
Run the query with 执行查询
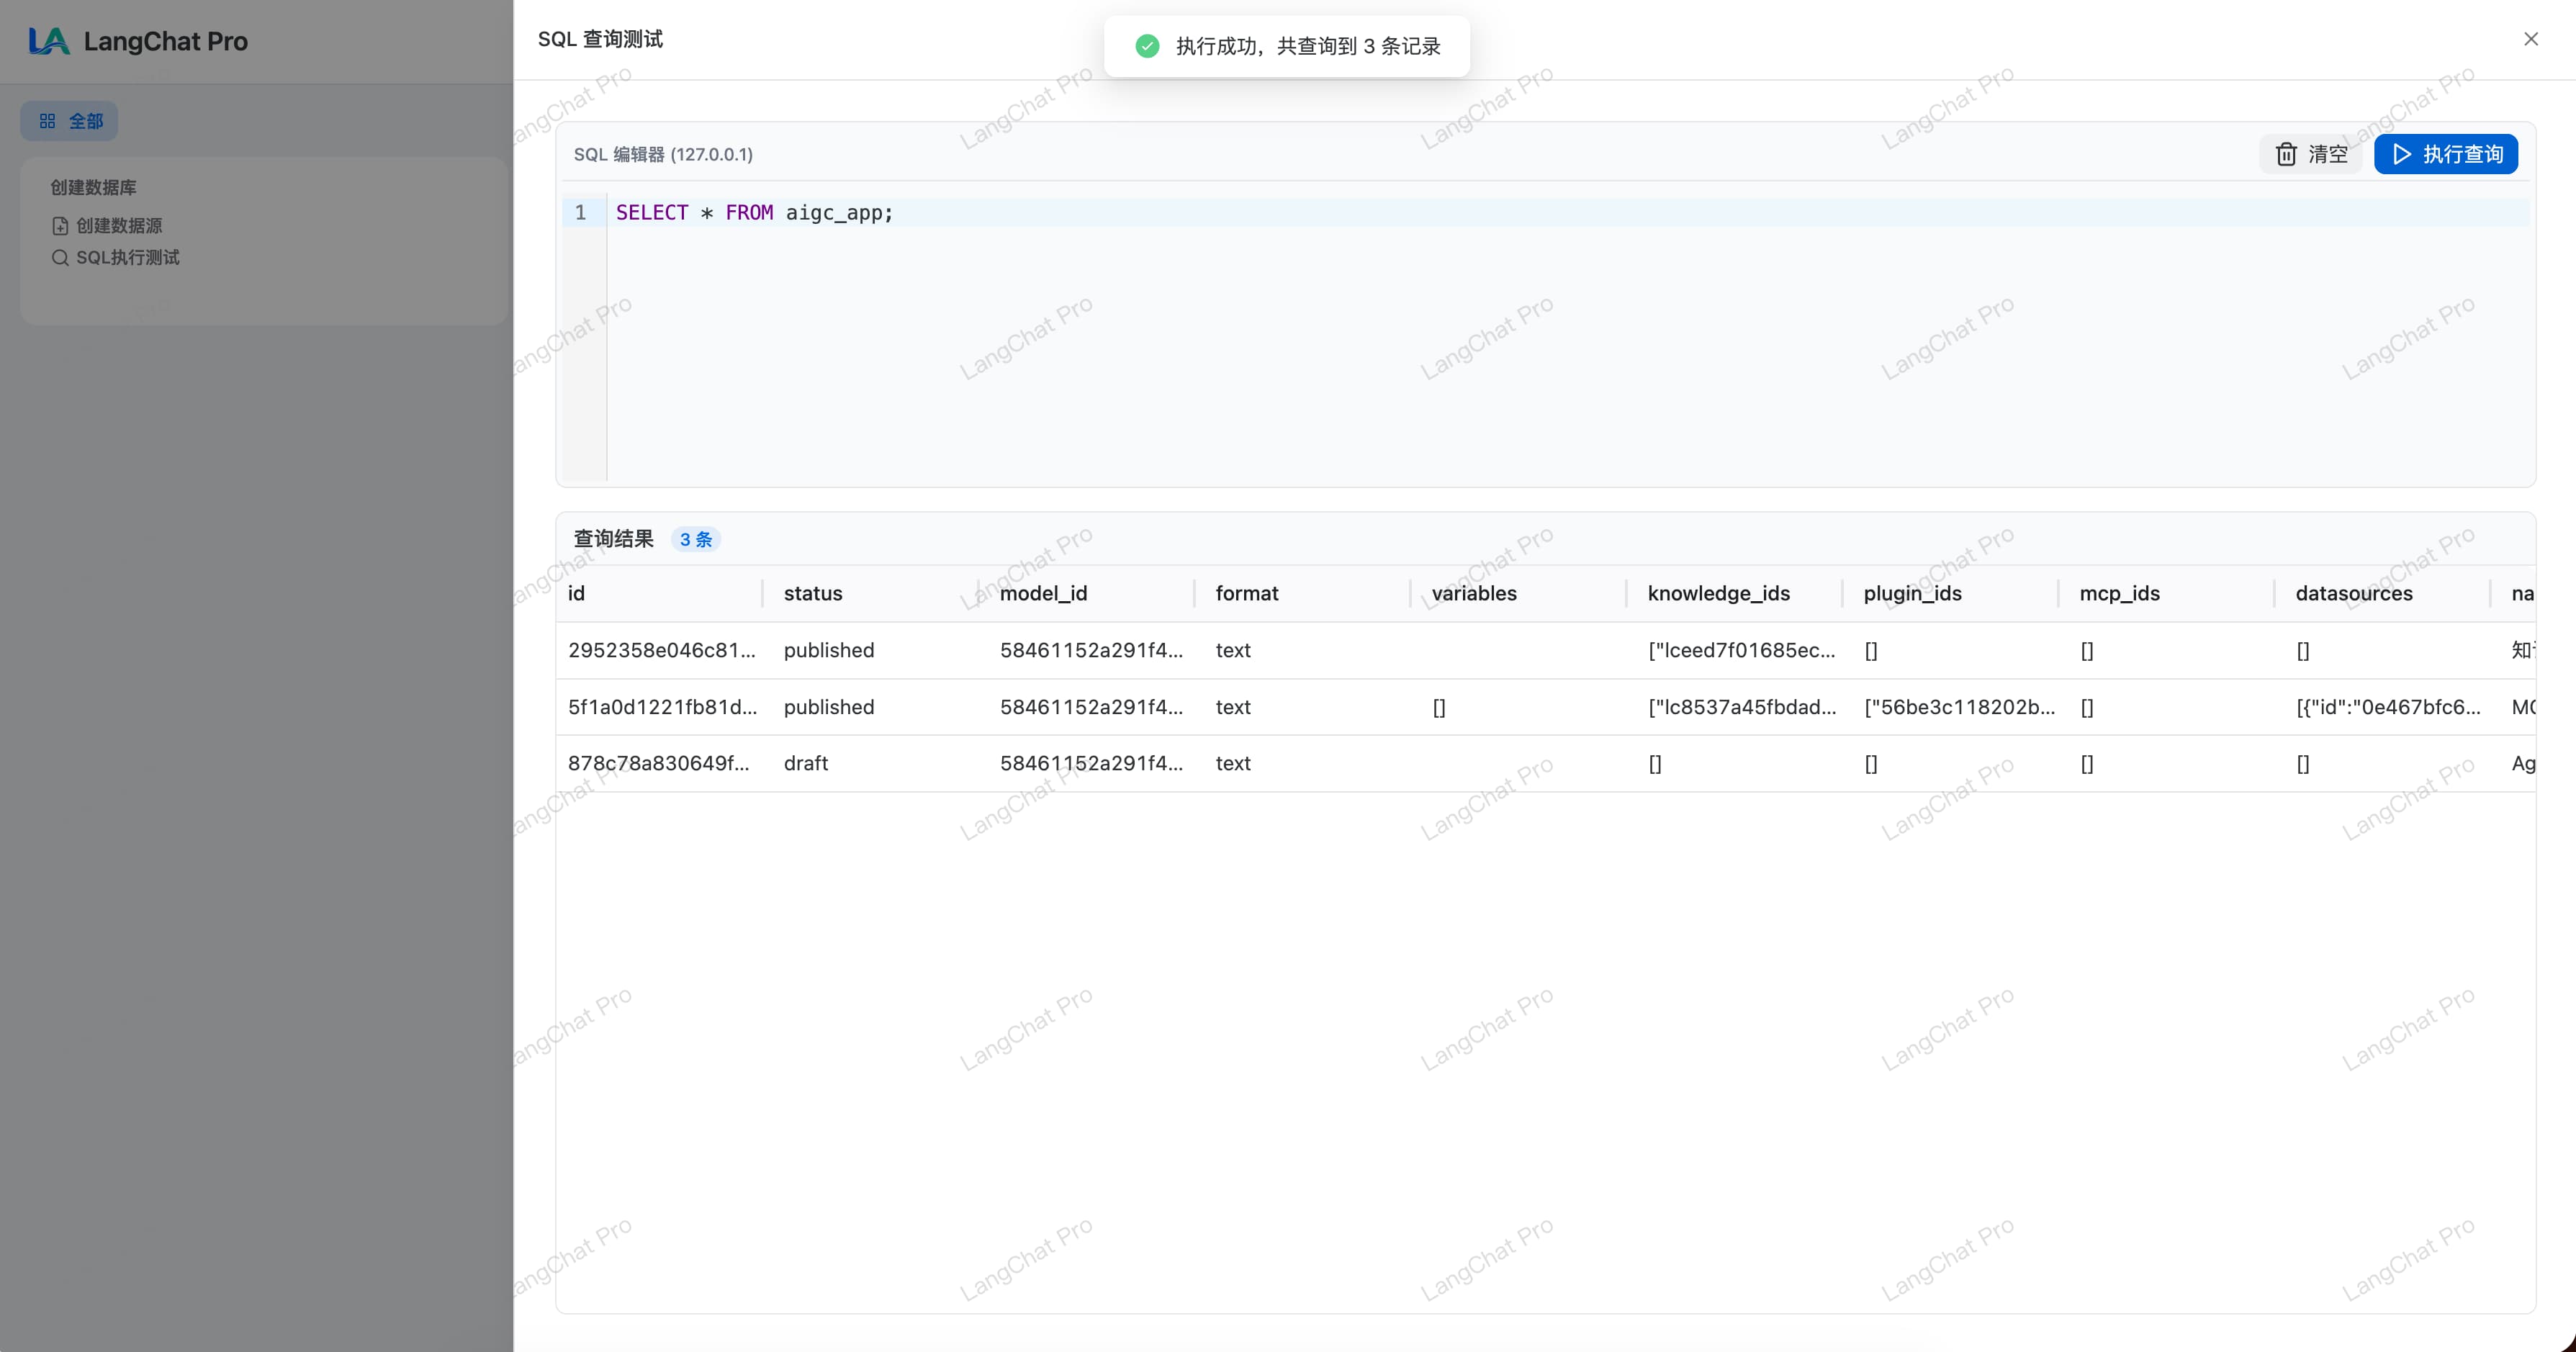(2445, 154)
